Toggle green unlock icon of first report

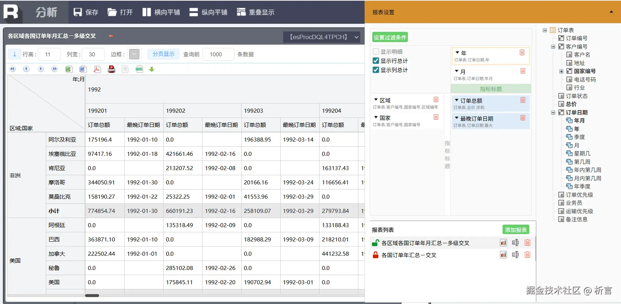375,243
